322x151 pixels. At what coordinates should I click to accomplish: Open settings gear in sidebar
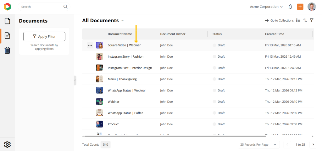(7, 144)
